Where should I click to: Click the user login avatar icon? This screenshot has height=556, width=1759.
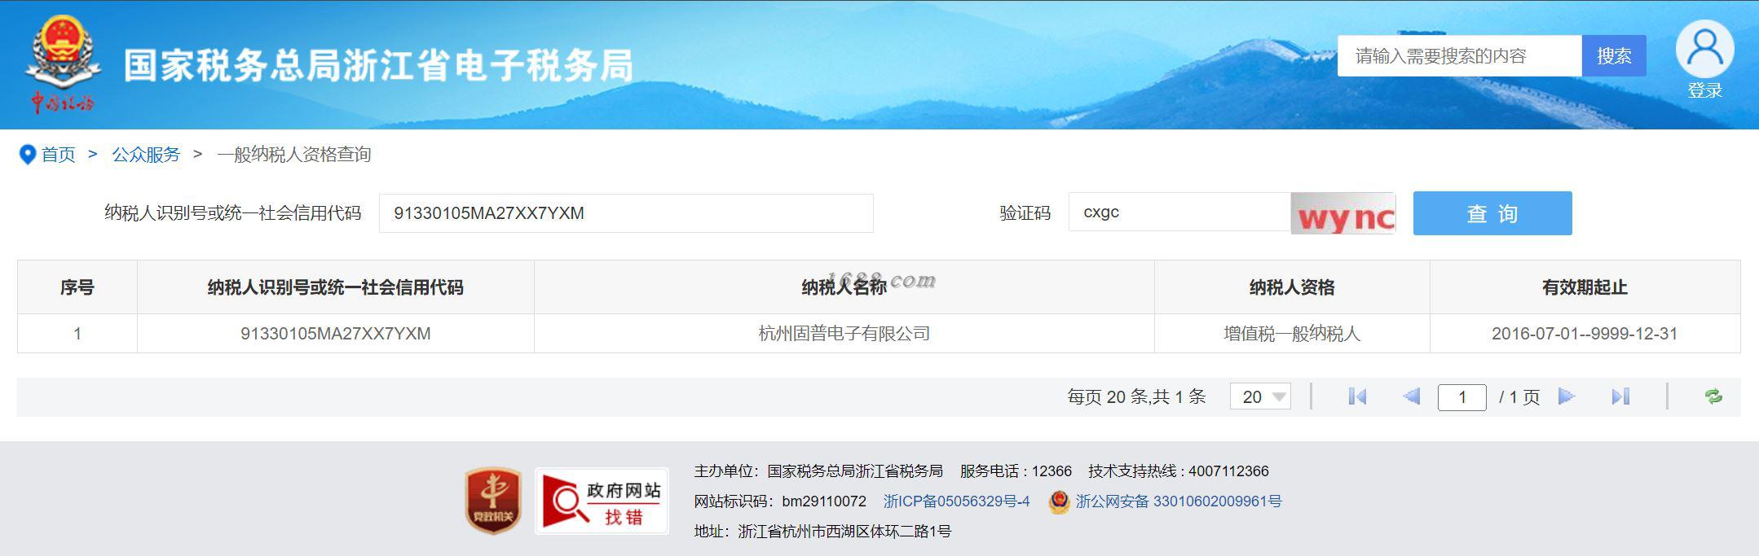tap(1704, 49)
